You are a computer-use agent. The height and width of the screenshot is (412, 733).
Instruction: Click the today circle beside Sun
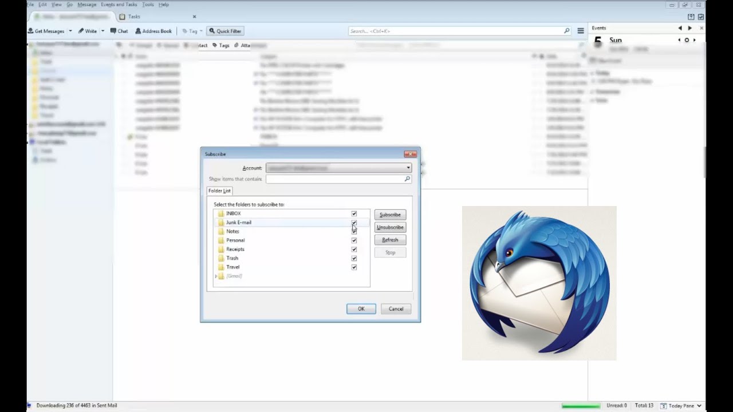point(687,40)
